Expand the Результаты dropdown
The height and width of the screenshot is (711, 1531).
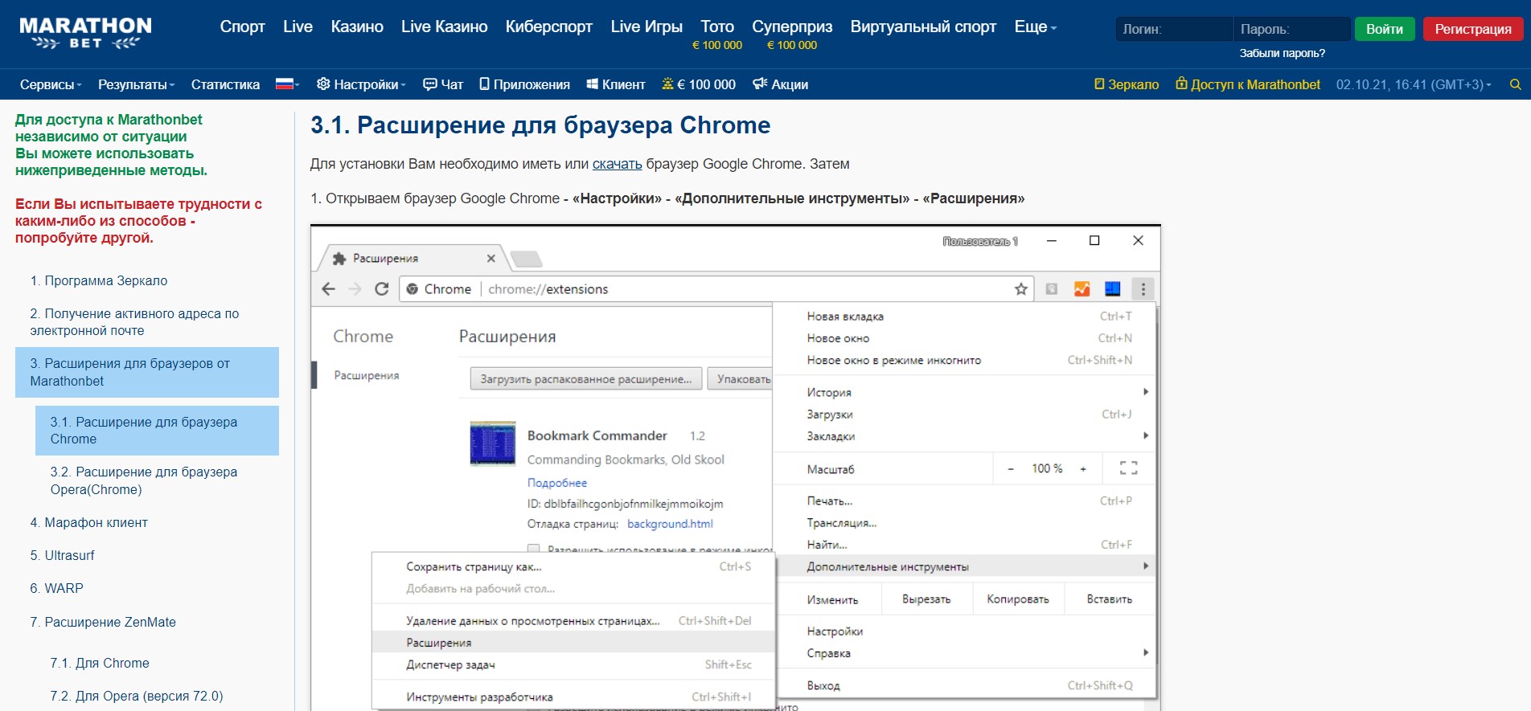(x=136, y=84)
